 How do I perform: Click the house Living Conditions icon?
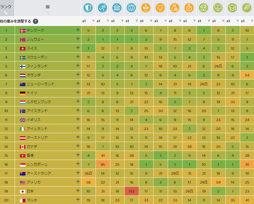pyautogui.click(x=203, y=8)
